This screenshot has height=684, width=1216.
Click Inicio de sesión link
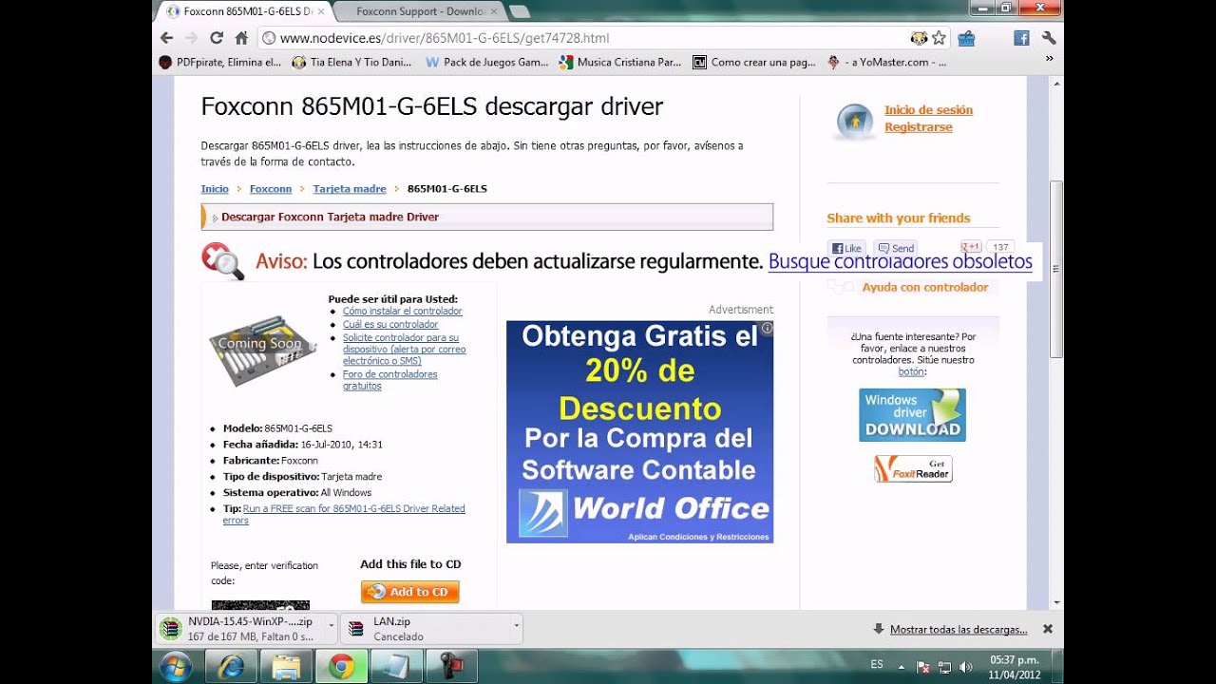click(928, 110)
